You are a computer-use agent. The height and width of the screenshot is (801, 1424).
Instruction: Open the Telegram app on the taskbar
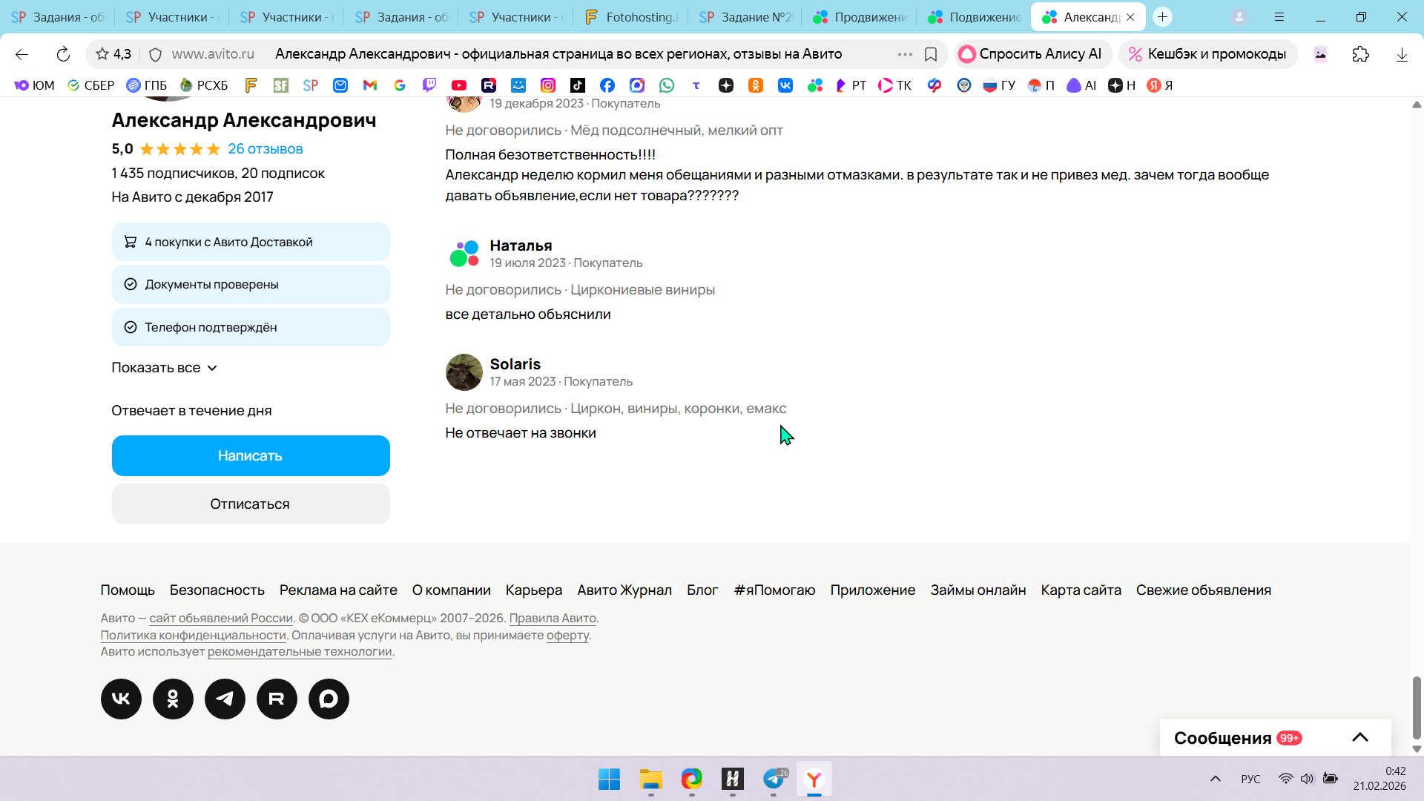coord(774,779)
